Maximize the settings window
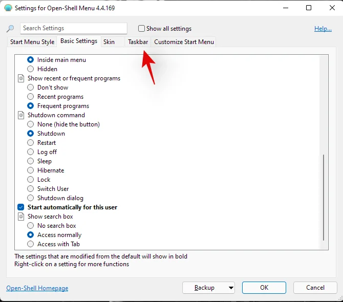This screenshot has width=343, height=302. pos(309,8)
